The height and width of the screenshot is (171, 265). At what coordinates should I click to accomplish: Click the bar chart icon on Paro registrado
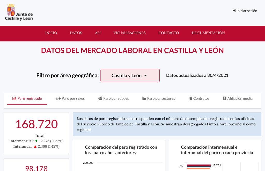(x=14, y=98)
